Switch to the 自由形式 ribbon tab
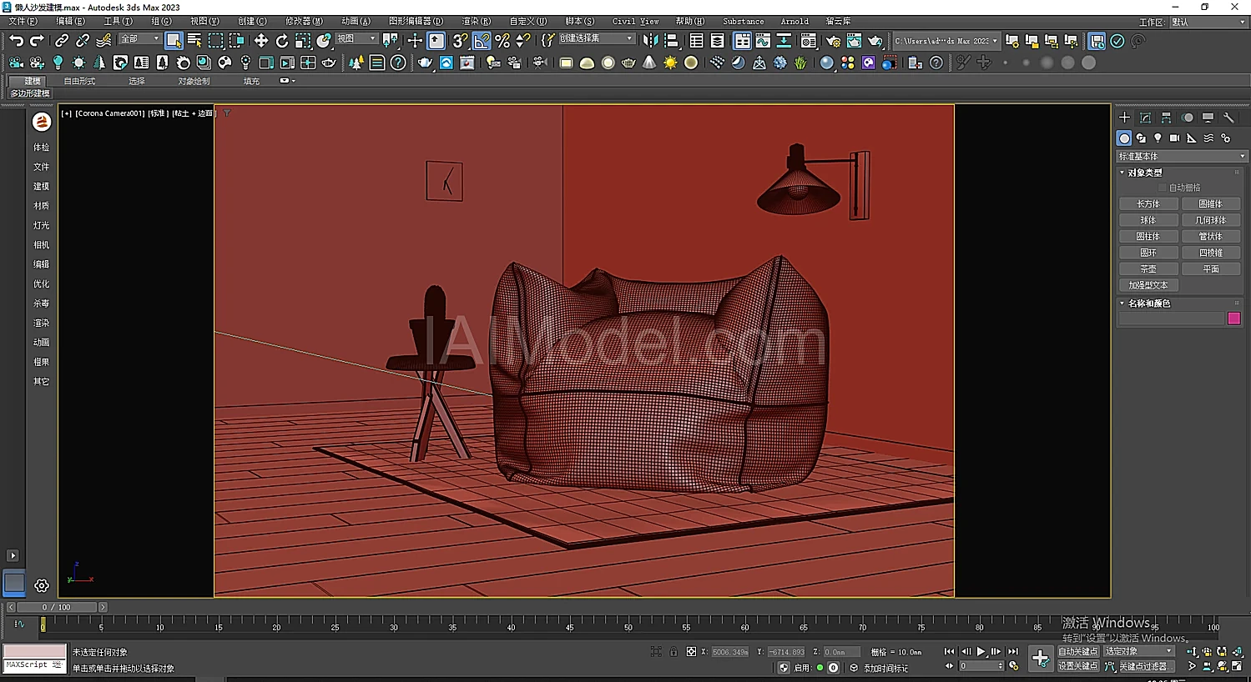Screen dimensions: 1251x682 79,81
